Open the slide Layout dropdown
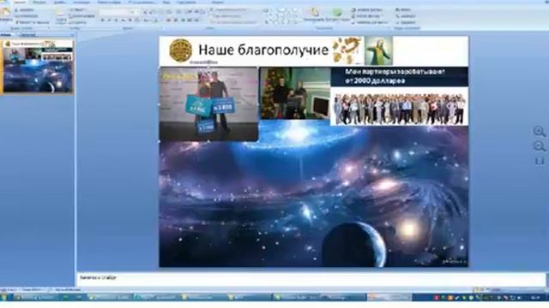The image size is (549, 308). coord(77,9)
